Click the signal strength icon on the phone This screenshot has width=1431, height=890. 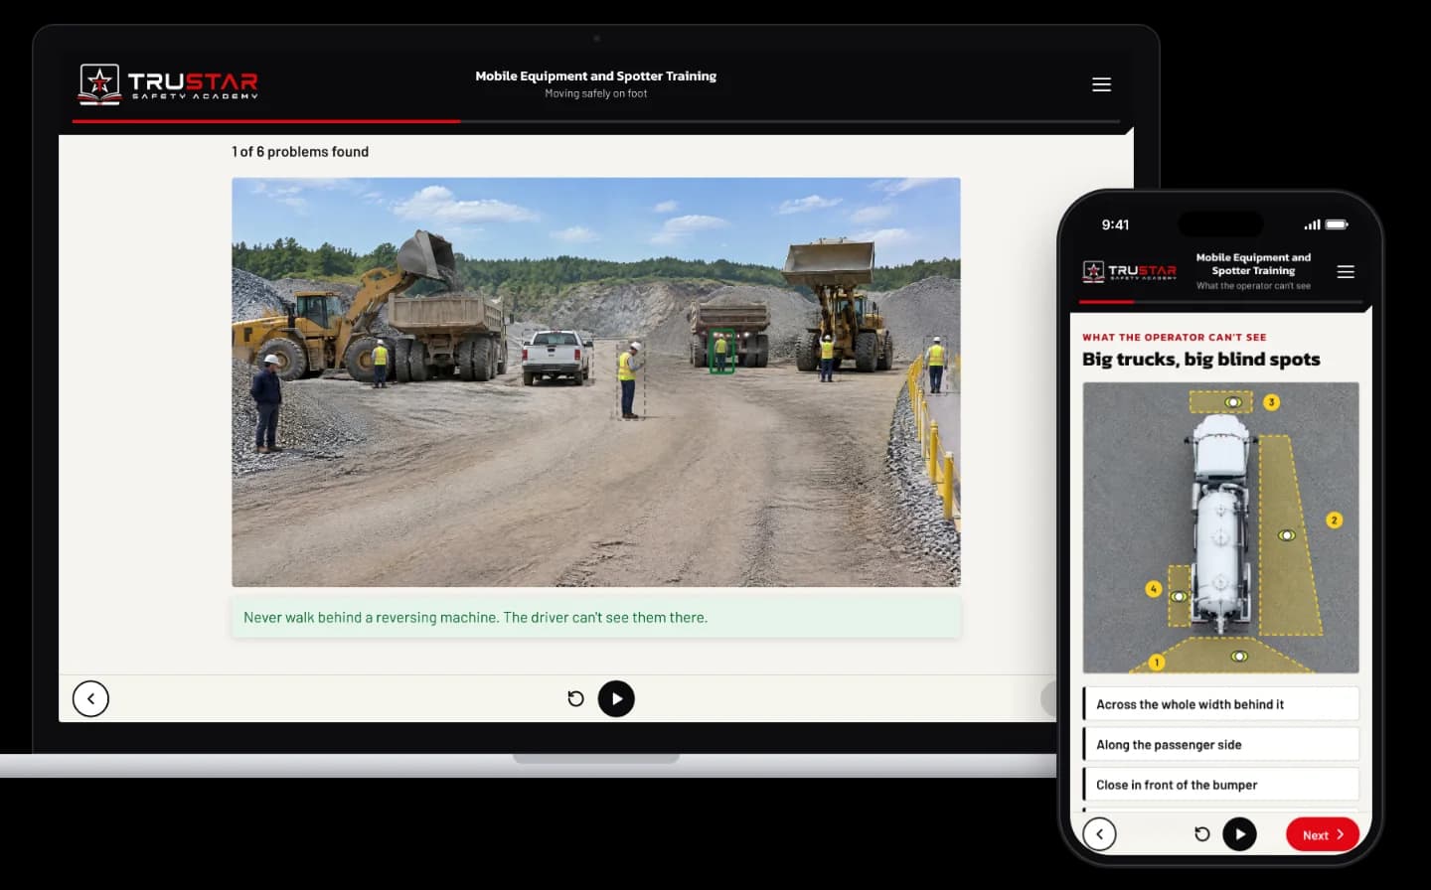click(x=1312, y=224)
